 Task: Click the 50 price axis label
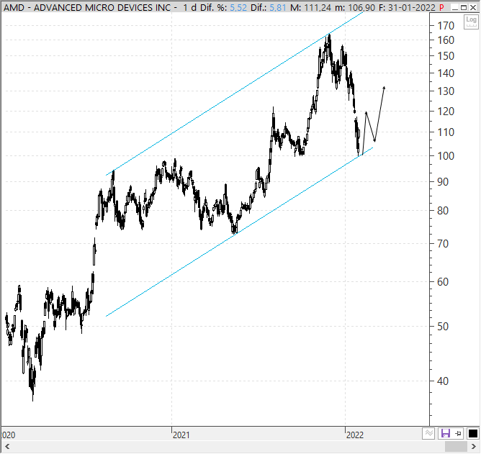click(443, 327)
